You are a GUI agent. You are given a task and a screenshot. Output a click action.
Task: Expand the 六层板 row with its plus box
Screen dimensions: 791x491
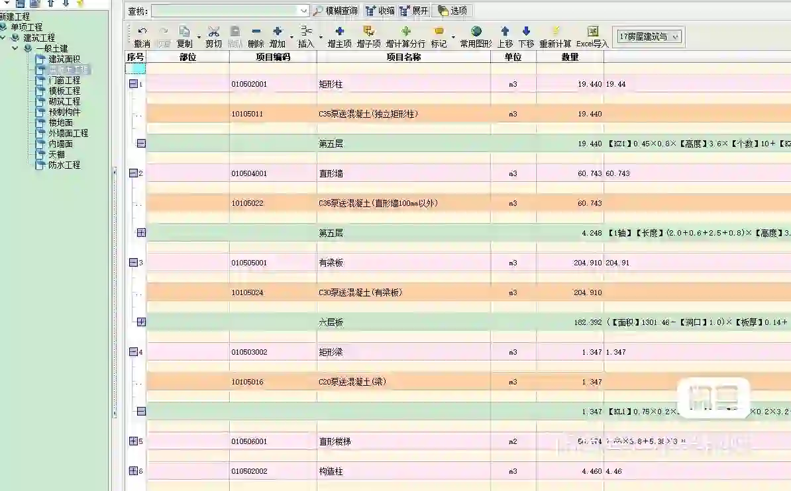(139, 322)
